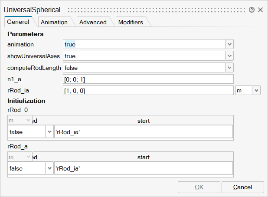
Task: Open rRod_a unit selector in header
Action: [x=28, y=157]
